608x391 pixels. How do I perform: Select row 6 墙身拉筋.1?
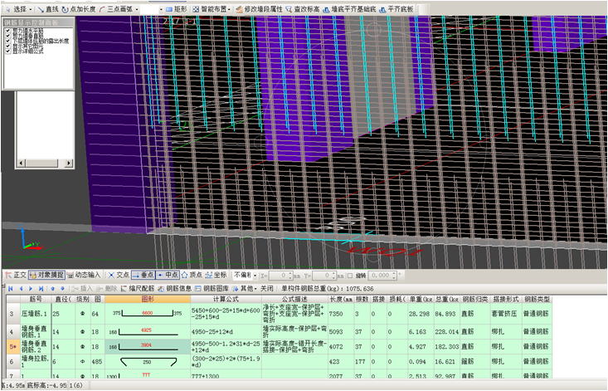pos(13,361)
